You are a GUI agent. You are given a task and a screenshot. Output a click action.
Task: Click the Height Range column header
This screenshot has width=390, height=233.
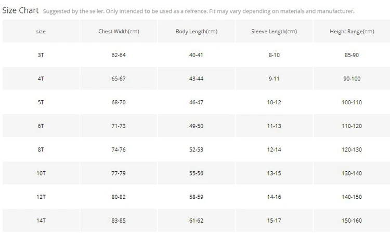pyautogui.click(x=352, y=31)
